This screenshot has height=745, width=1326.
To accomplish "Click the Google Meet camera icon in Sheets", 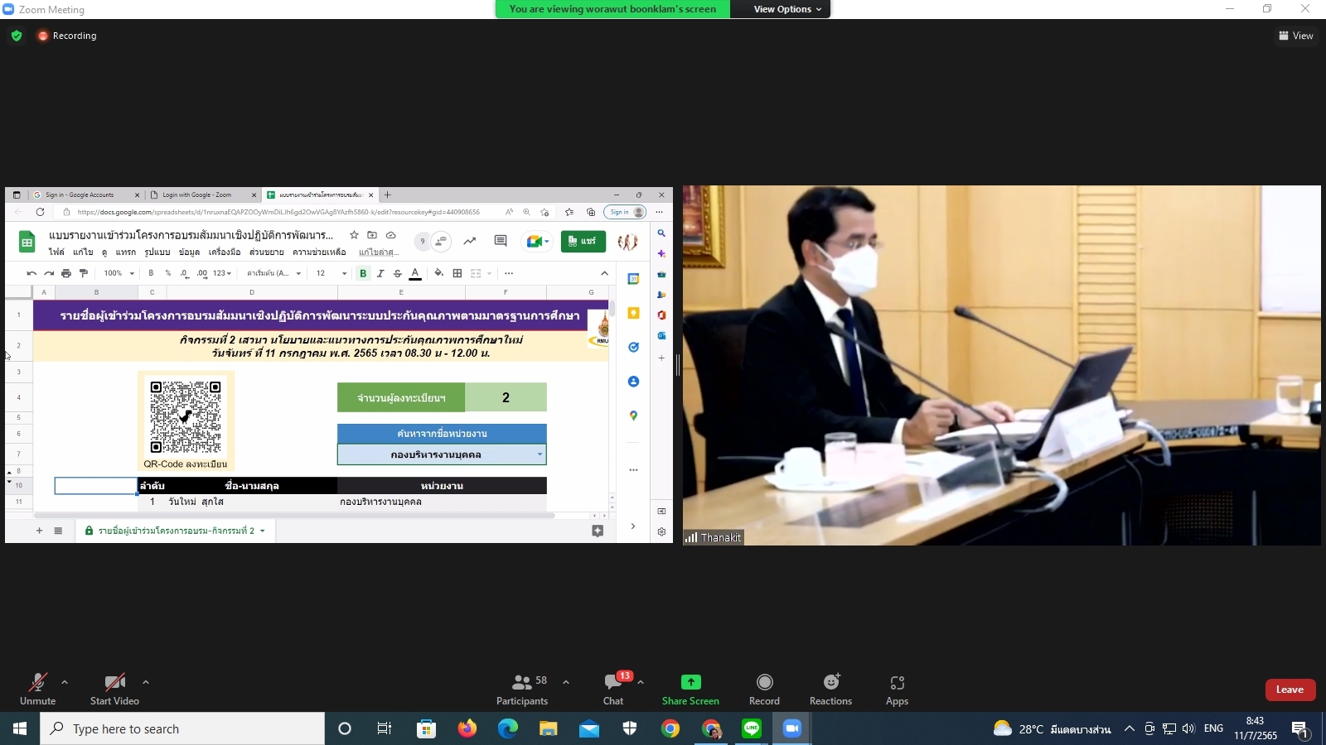I will [537, 241].
